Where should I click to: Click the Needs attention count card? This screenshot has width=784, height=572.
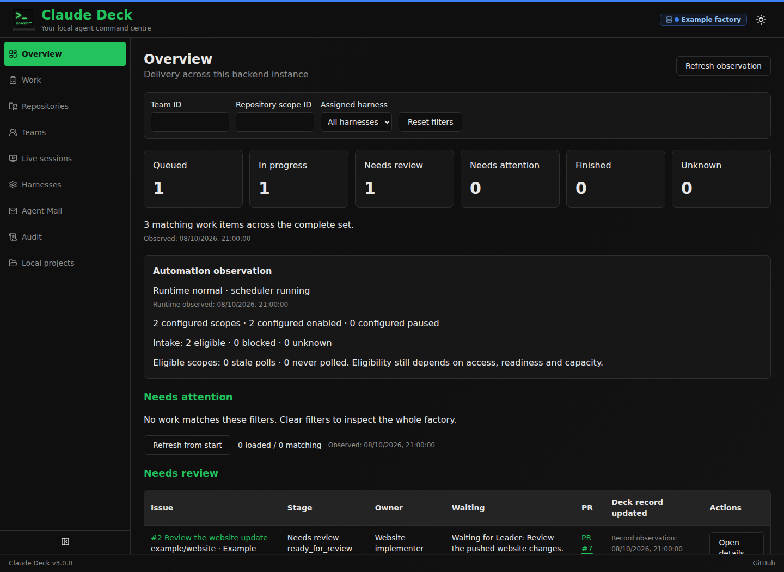click(x=510, y=179)
